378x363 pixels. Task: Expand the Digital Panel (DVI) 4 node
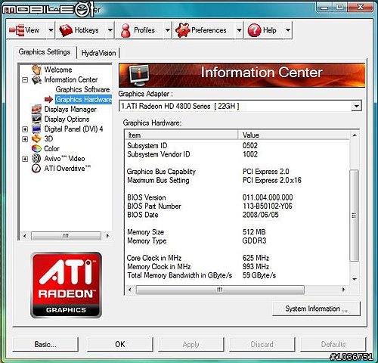click(25, 129)
